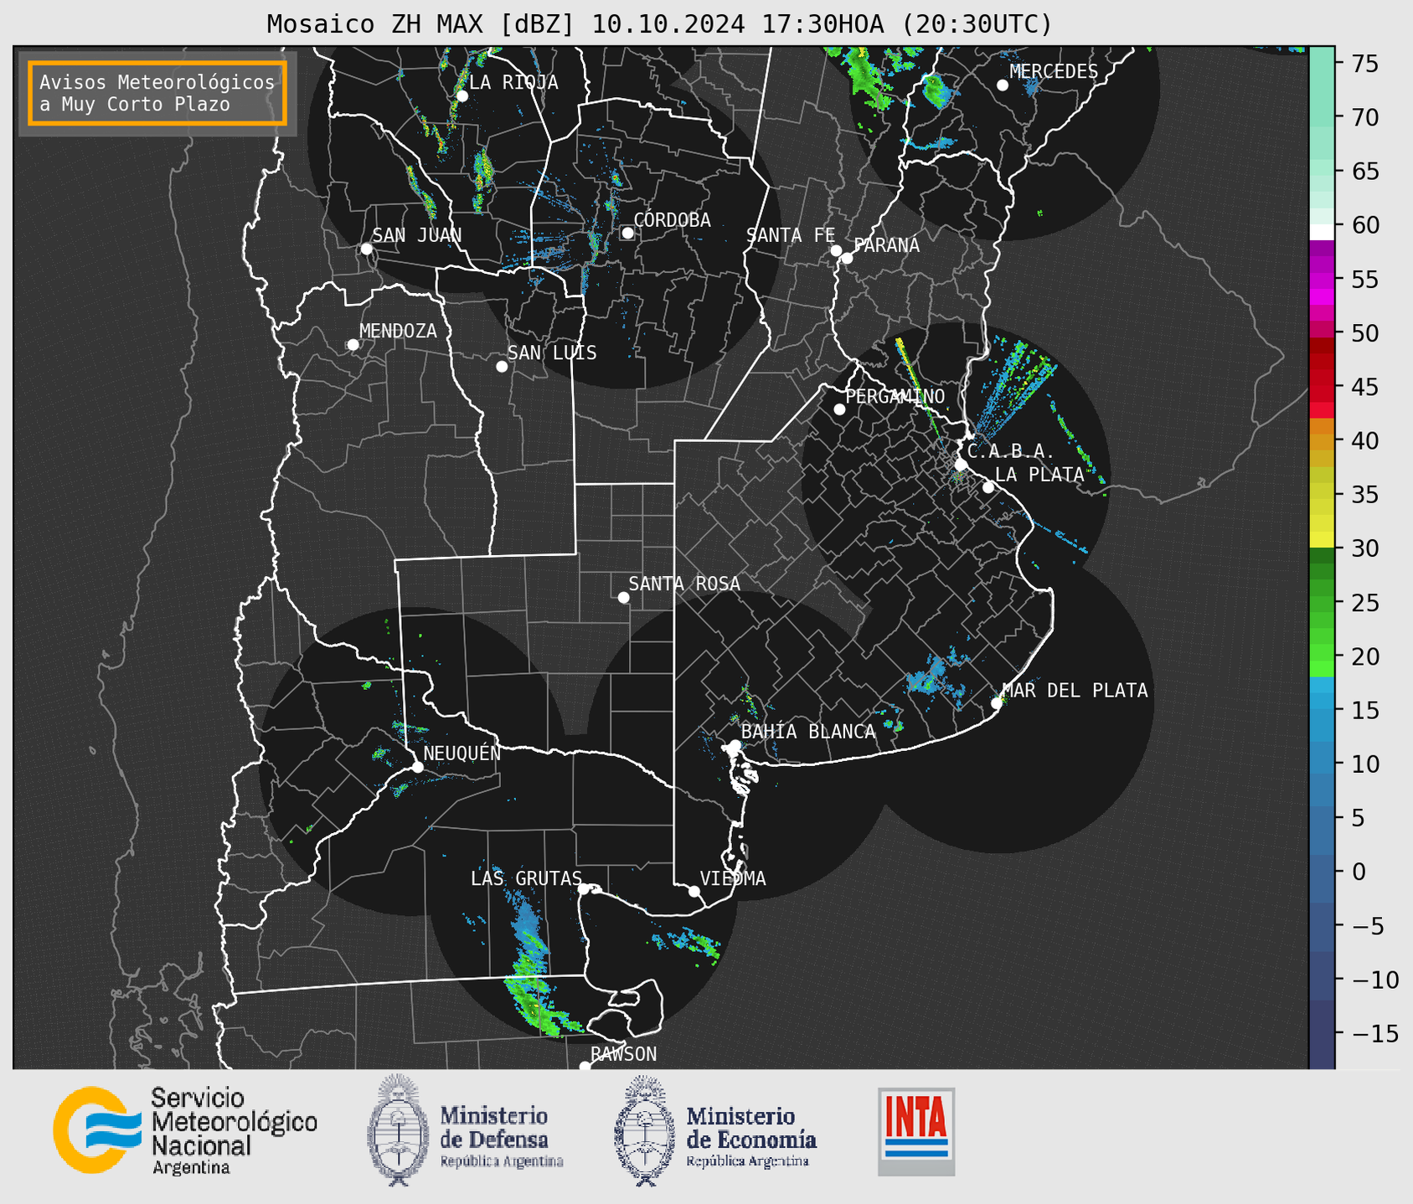1413x1204 pixels.
Task: Click the SAN LUIS city marker dot
Action: tap(502, 367)
